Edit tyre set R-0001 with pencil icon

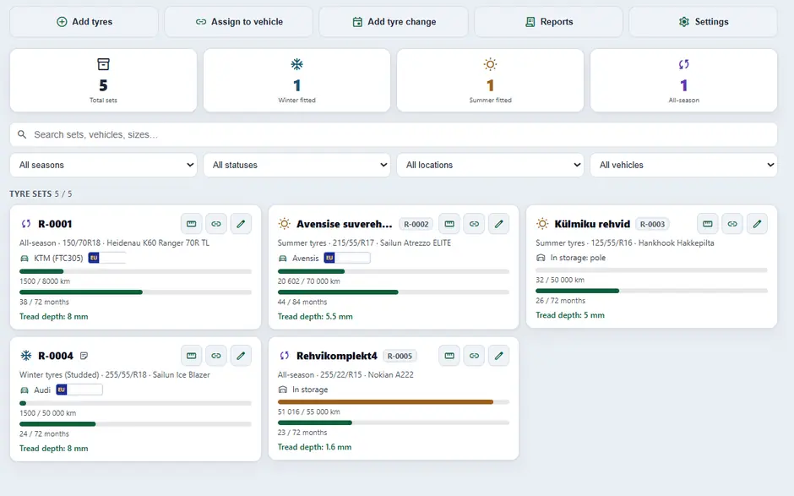click(241, 224)
